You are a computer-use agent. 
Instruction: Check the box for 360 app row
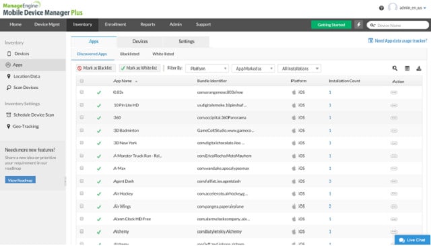coord(81,117)
